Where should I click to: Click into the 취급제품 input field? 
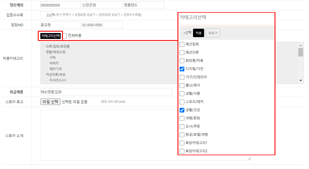point(106,92)
